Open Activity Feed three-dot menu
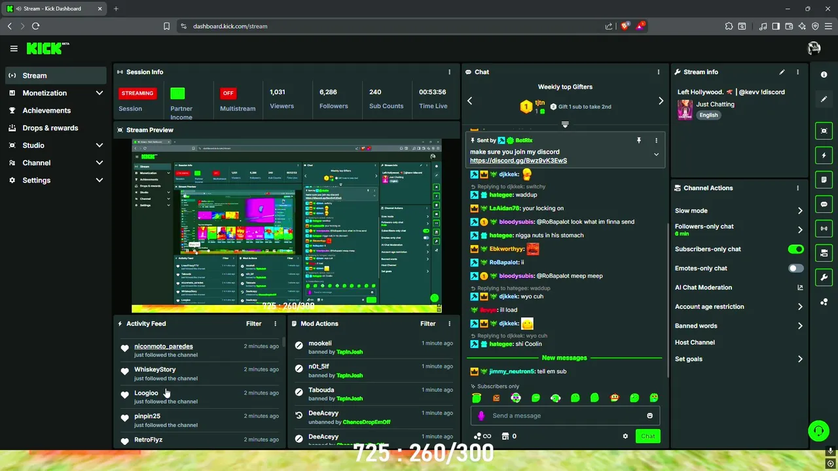This screenshot has width=838, height=471. [275, 324]
